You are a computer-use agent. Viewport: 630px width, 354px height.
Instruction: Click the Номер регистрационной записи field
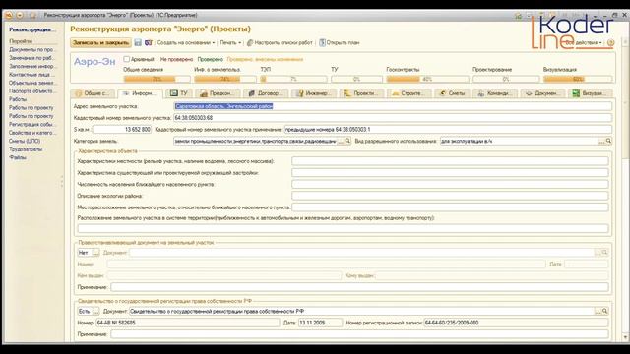516,323
